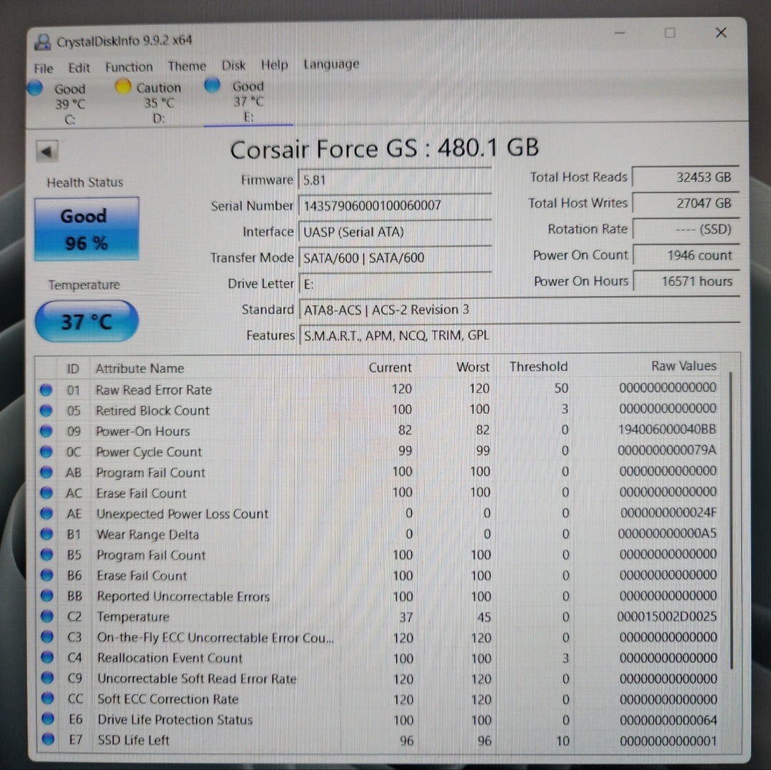Click the Current column header
The width and height of the screenshot is (771, 770).
(390, 367)
